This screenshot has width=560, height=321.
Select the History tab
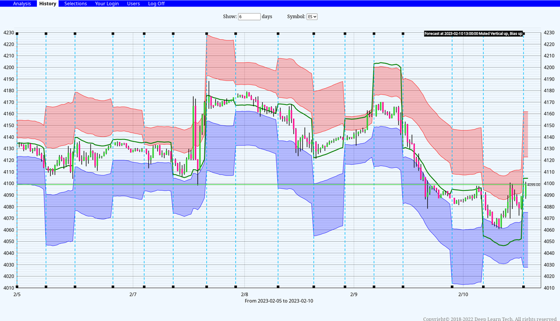click(x=48, y=4)
